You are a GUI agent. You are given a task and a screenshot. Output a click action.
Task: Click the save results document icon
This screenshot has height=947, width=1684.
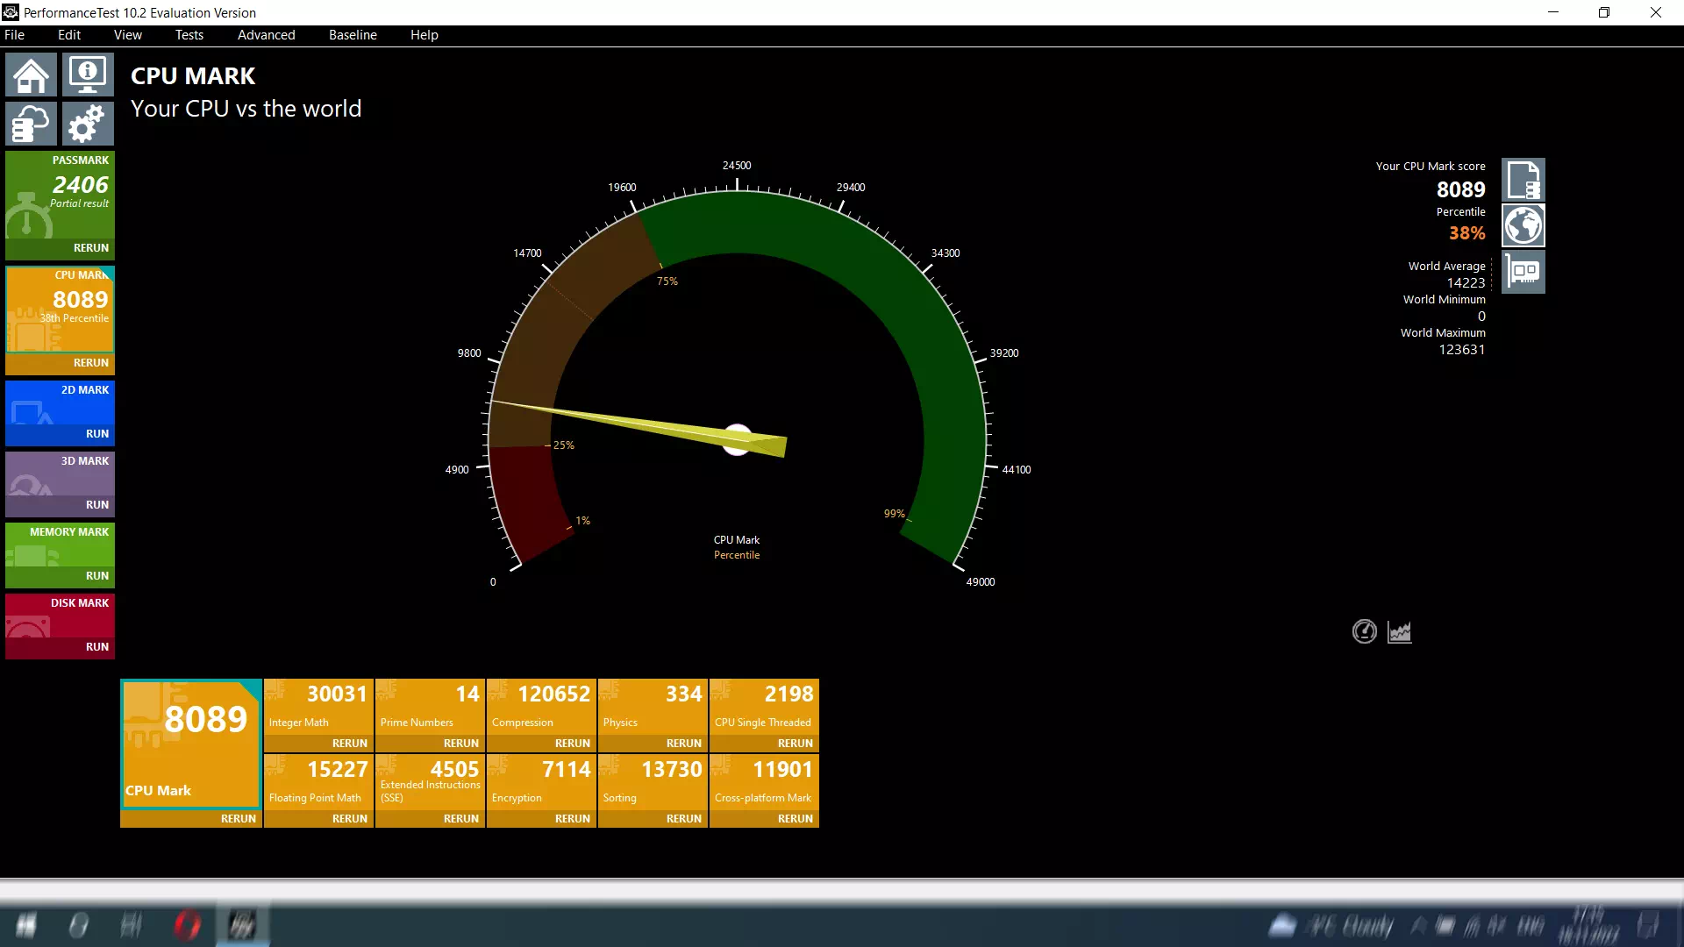[1523, 181]
